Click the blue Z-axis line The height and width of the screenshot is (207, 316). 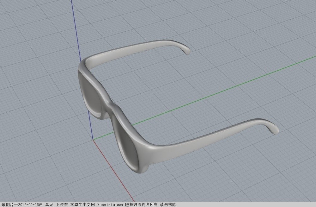(76, 30)
